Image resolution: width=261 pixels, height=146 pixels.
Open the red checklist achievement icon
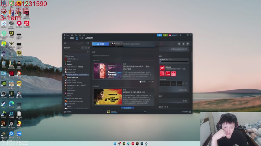coord(162,74)
